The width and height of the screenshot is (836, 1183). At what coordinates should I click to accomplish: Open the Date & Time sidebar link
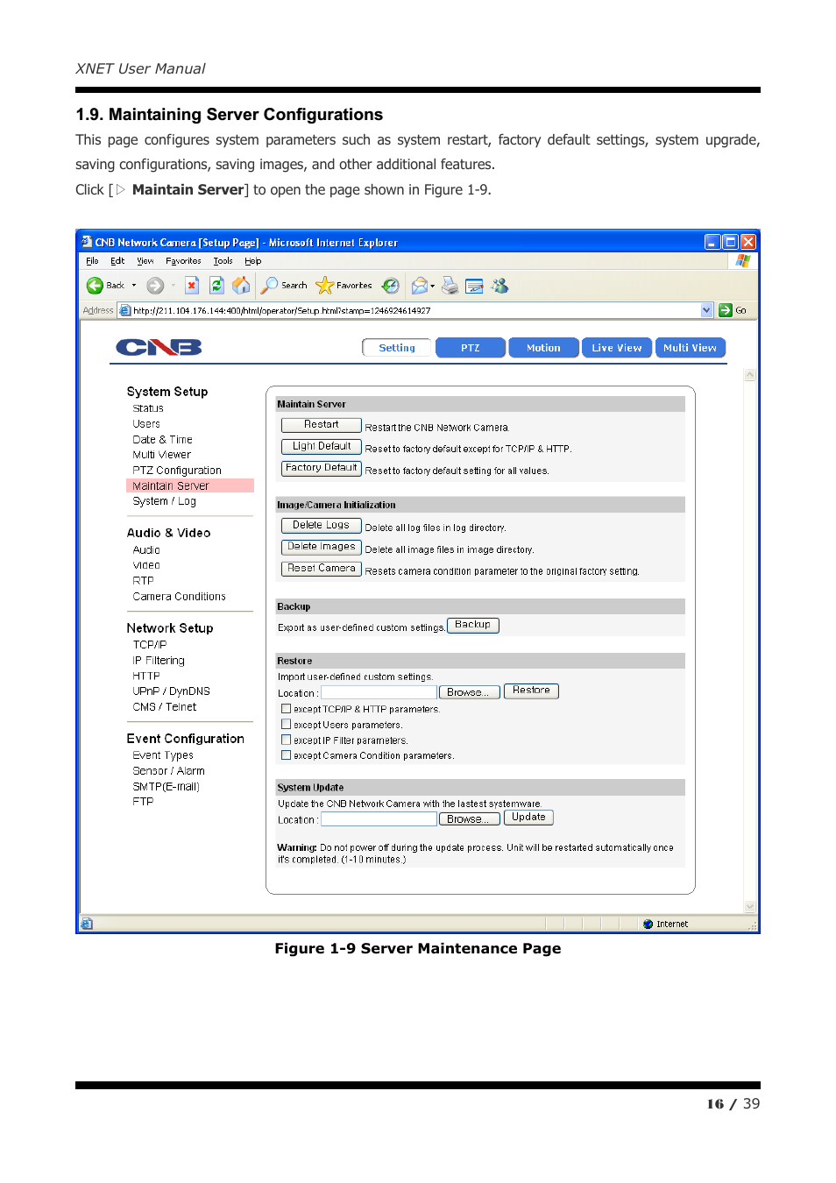[162, 440]
